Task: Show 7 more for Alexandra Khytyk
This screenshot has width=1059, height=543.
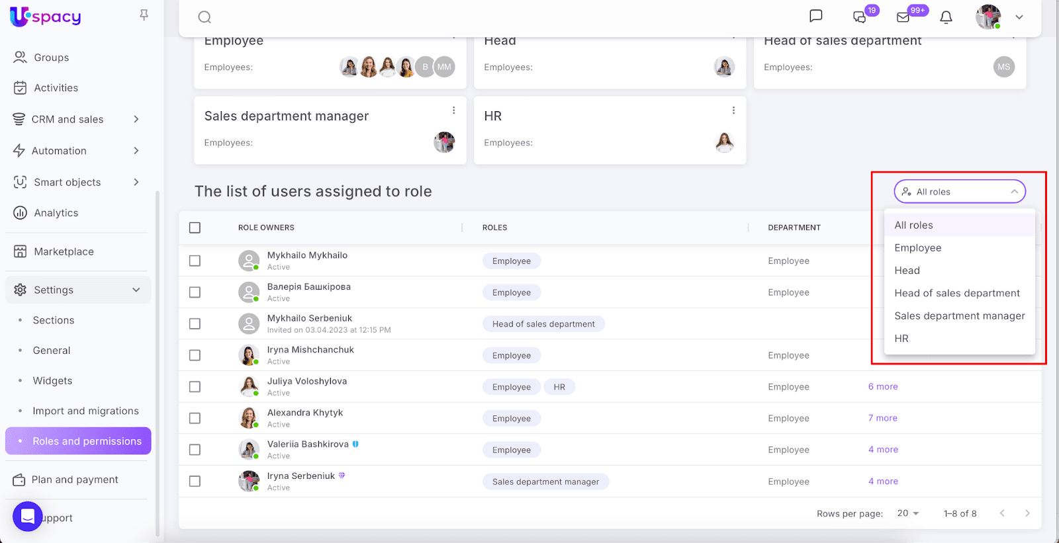Action: (882, 418)
